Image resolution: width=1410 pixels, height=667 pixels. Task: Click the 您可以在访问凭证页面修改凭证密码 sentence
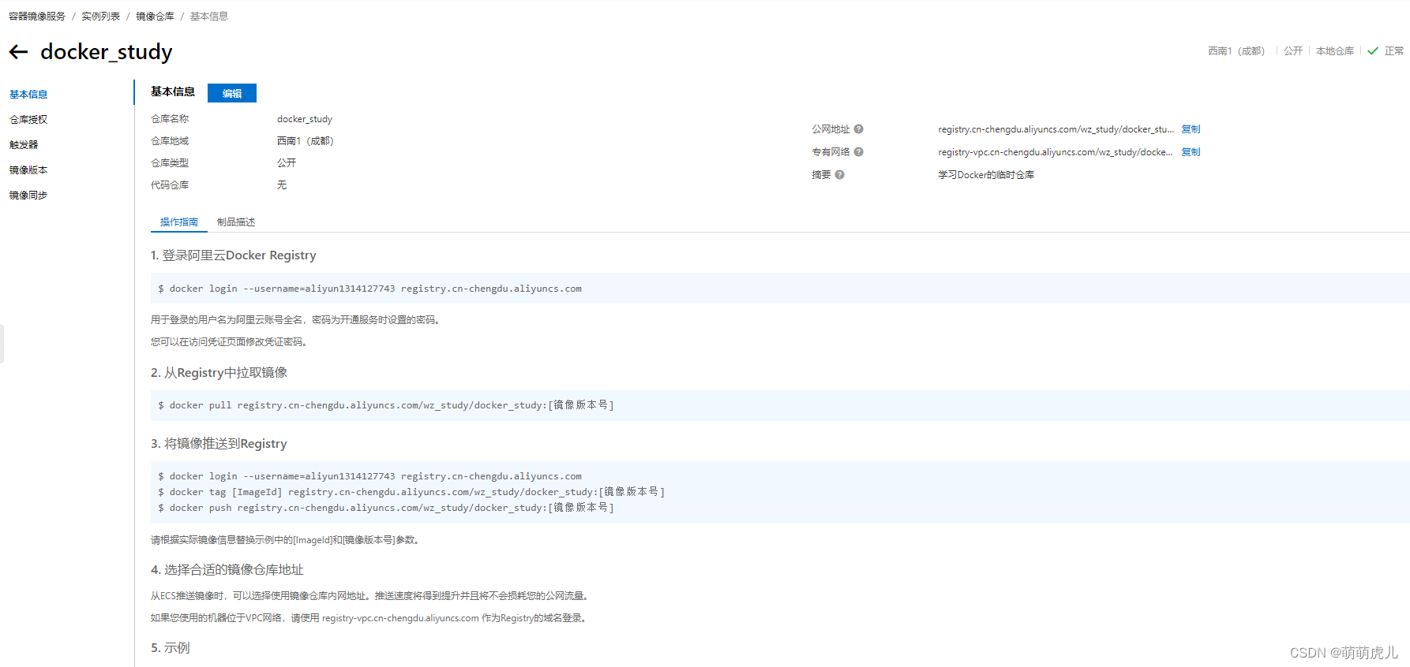click(x=229, y=342)
